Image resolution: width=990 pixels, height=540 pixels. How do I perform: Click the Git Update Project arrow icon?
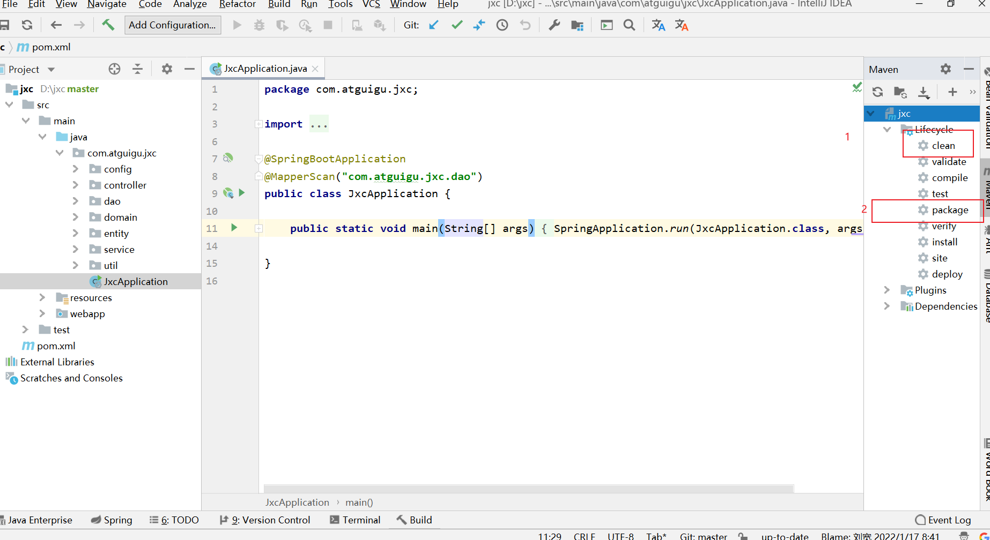click(x=434, y=25)
